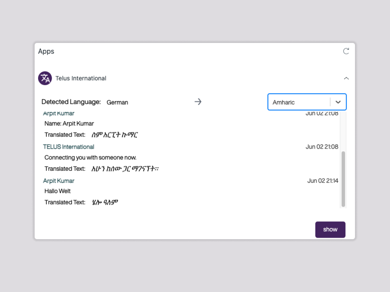Click the Arpit Kumar link beside Jun 02 21:14
The image size is (390, 292).
click(59, 181)
